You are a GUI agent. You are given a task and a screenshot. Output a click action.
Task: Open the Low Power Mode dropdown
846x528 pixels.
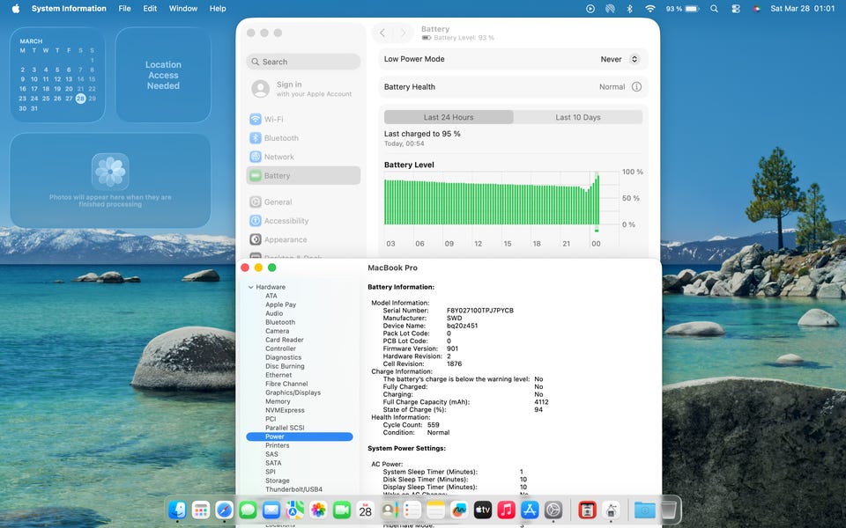tap(620, 59)
